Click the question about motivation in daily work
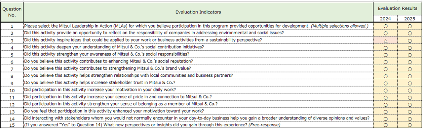This screenshot has height=129, width=423. click(x=100, y=90)
